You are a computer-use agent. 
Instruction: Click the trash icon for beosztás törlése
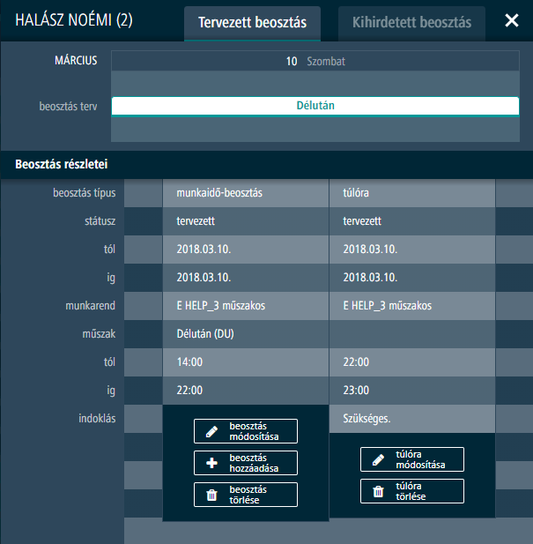click(x=211, y=495)
